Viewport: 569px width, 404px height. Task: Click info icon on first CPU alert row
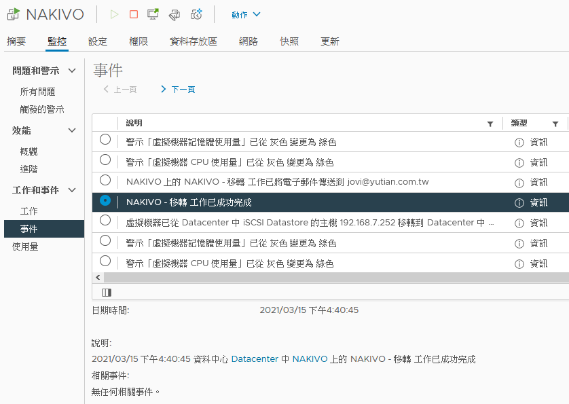(519, 163)
